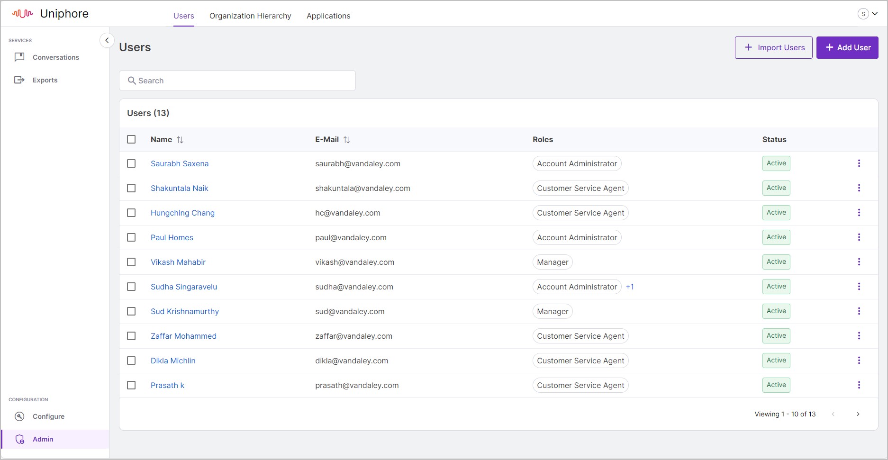
Task: Click Saurabh Saxena's Account Administrator role tag
Action: point(577,163)
